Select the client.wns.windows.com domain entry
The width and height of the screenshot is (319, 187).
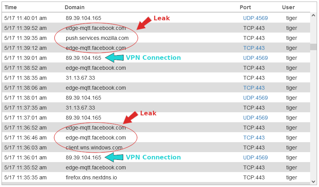coord(94,148)
